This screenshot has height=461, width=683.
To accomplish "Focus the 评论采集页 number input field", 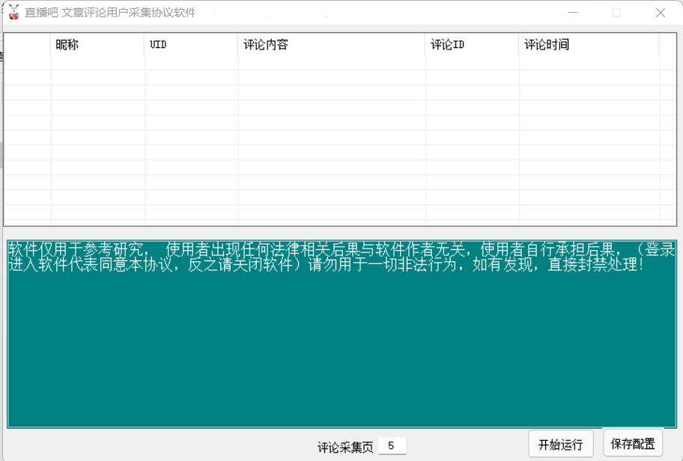I will 392,446.
